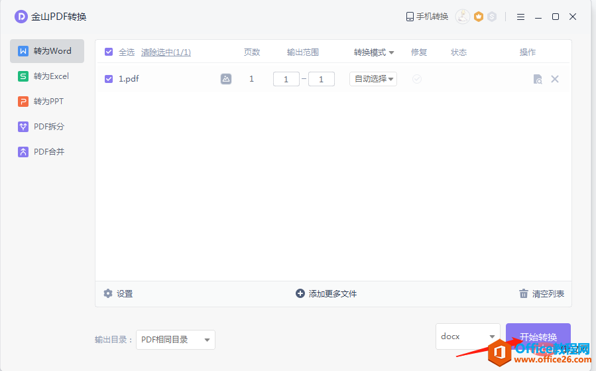Image resolution: width=596 pixels, height=371 pixels.
Task: Click the orange VIP membership badge
Action: pos(479,17)
